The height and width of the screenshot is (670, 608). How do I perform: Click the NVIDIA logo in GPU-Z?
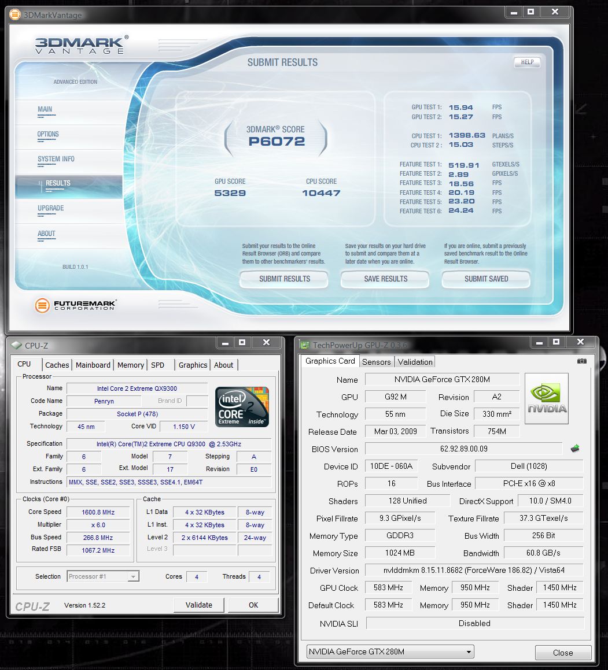547,398
